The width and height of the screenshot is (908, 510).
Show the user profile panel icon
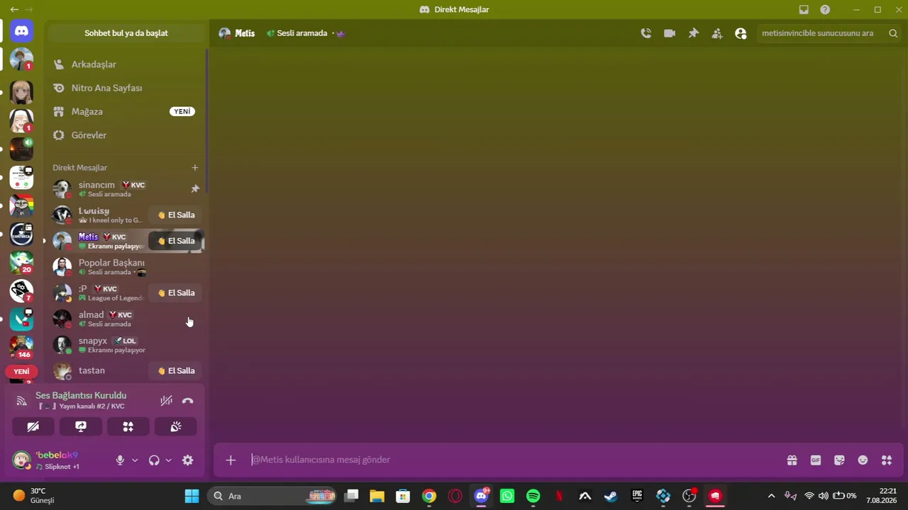pyautogui.click(x=741, y=33)
